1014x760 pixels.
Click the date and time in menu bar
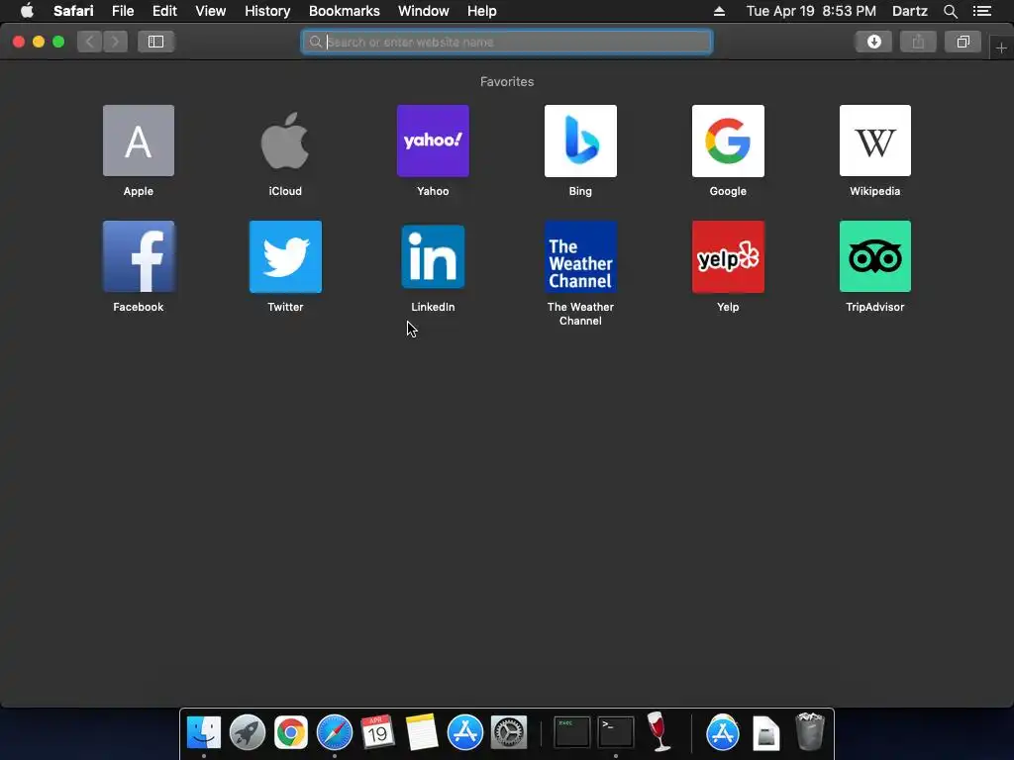pos(811,11)
